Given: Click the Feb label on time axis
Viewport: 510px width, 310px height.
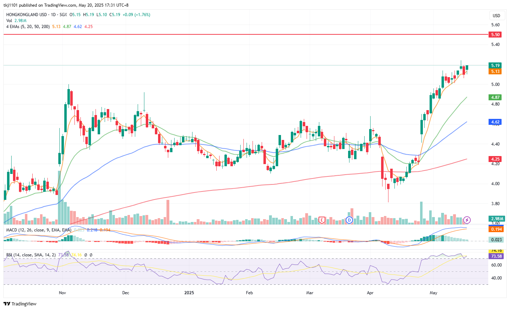Looking at the screenshot, I should (249, 293).
